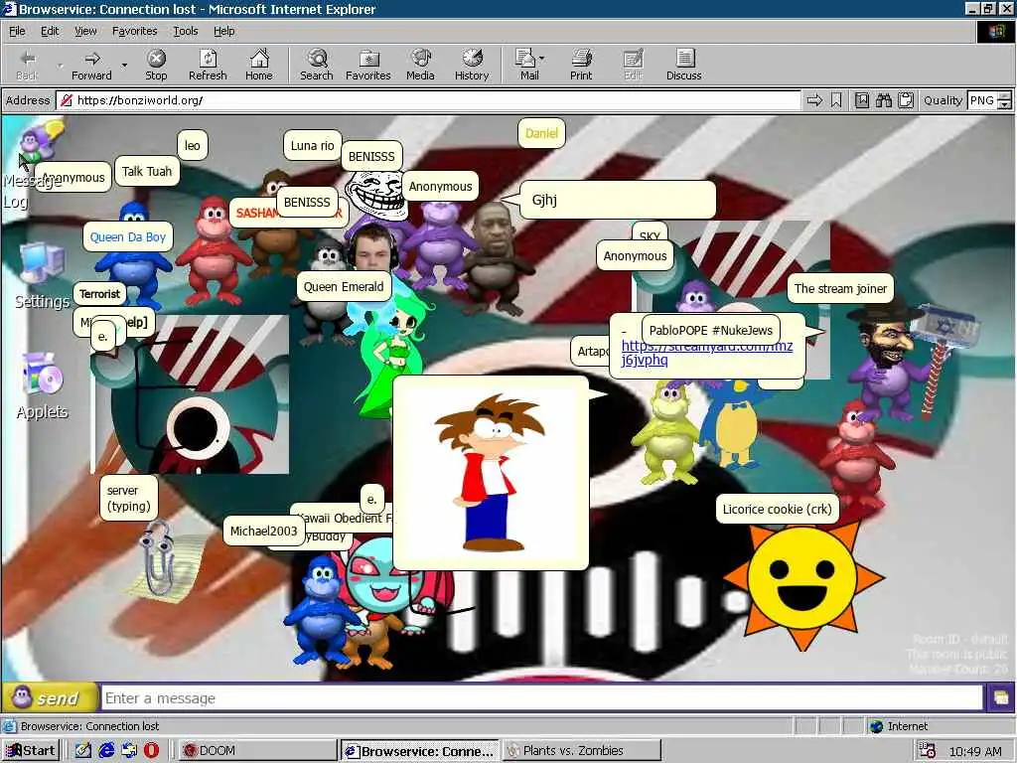This screenshot has height=763, width=1017.
Task: Click the 'Licorice cookie (crk)' name tag
Action: click(x=777, y=509)
